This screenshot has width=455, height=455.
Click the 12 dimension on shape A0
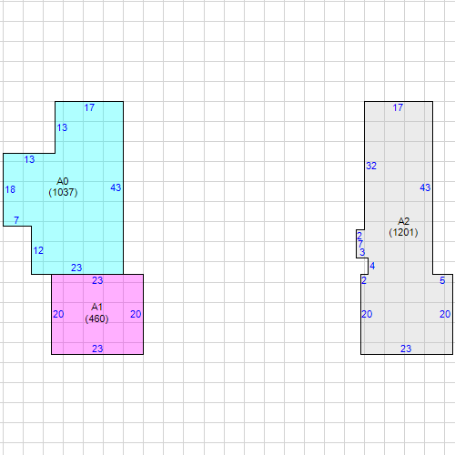pos(38,250)
